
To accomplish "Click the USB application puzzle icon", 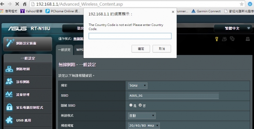I will [9, 120].
